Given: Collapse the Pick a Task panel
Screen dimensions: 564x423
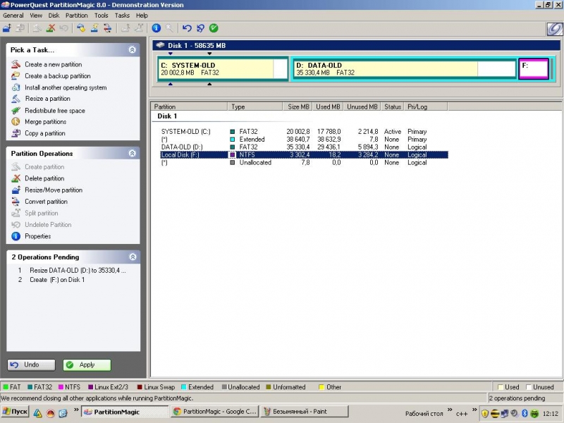Looking at the screenshot, I should 132,50.
